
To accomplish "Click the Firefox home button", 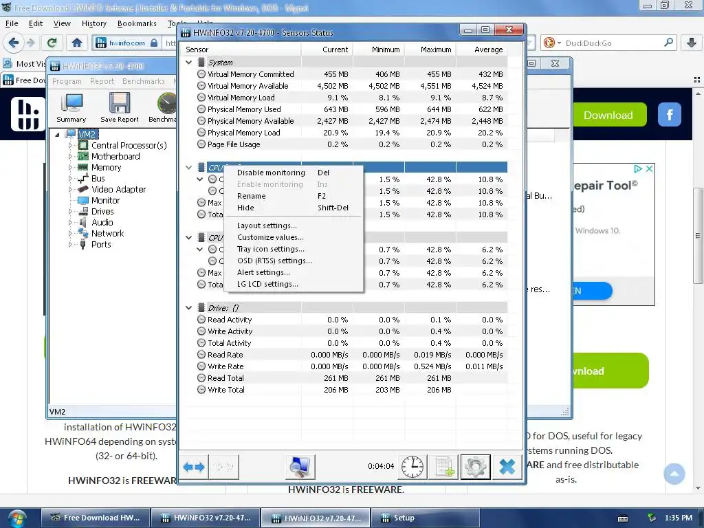I will 77,43.
